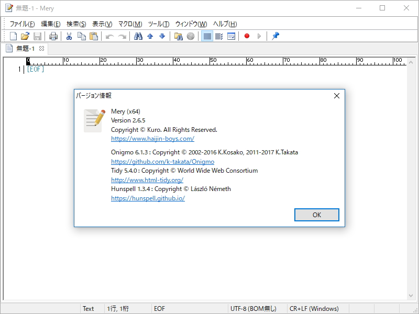Click the Save floppy disk icon

(x=37, y=36)
